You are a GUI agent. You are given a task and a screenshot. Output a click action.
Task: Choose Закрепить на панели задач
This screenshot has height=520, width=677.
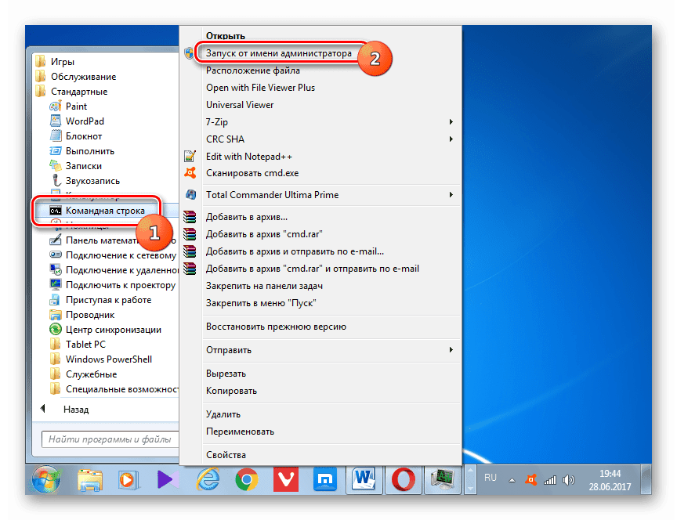point(264,286)
